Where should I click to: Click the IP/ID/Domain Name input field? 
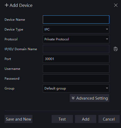(x=76, y=49)
